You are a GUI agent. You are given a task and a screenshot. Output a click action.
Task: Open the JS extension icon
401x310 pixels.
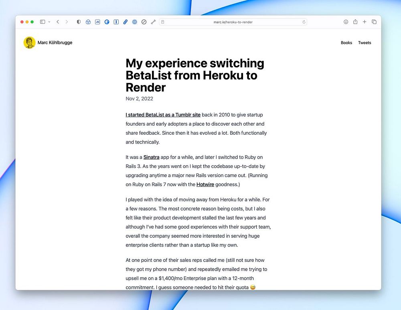(x=97, y=22)
